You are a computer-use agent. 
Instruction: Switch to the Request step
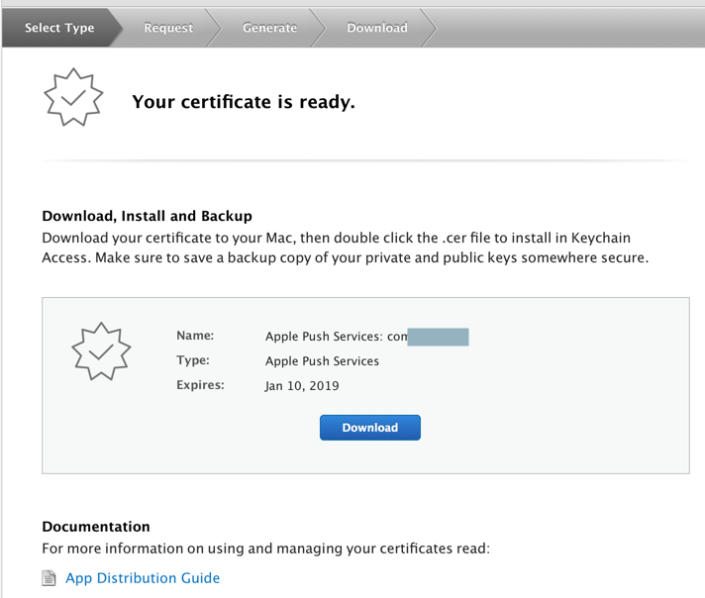pyautogui.click(x=168, y=28)
